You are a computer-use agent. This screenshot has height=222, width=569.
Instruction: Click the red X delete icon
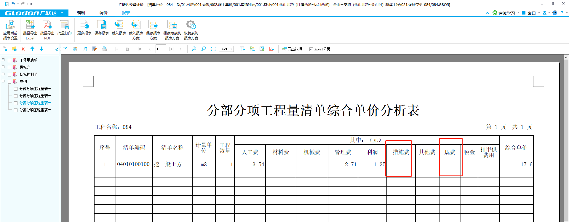(x=23, y=49)
